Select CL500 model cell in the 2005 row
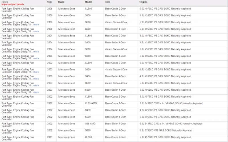This screenshot has width=228, height=142. coord(88,9)
